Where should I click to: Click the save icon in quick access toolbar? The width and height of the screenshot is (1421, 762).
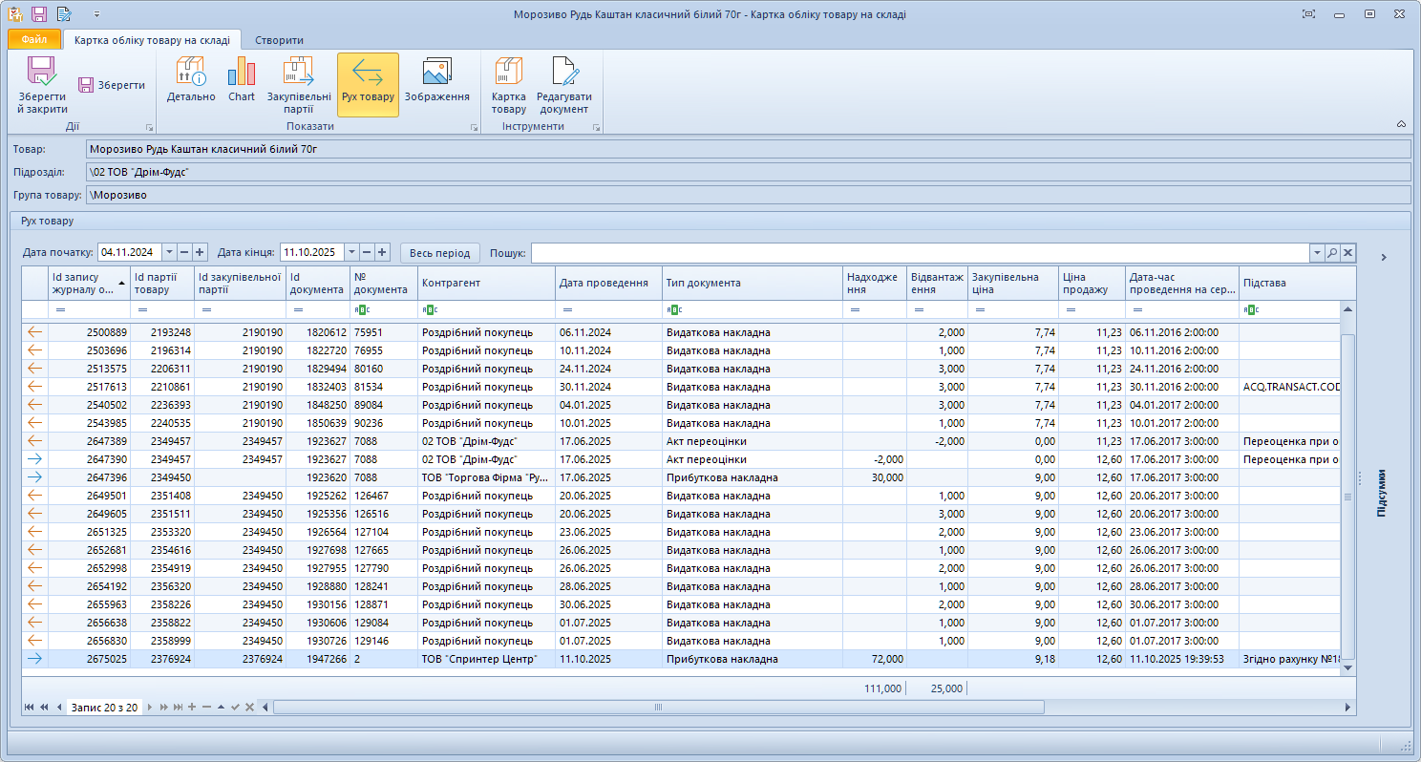(x=37, y=11)
